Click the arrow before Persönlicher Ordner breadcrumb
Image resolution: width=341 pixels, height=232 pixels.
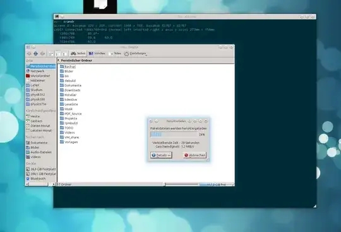pos(59,61)
